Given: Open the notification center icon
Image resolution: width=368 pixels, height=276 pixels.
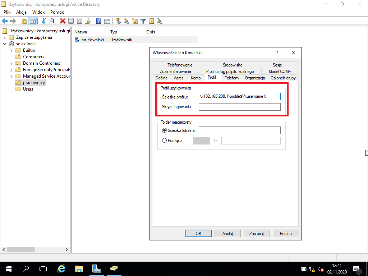Looking at the screenshot, I should pyautogui.click(x=356, y=269).
